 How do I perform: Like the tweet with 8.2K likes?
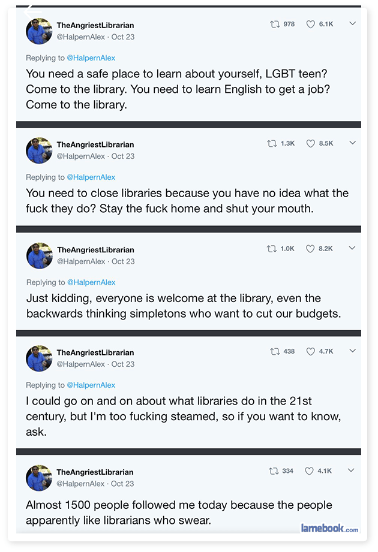[311, 249]
